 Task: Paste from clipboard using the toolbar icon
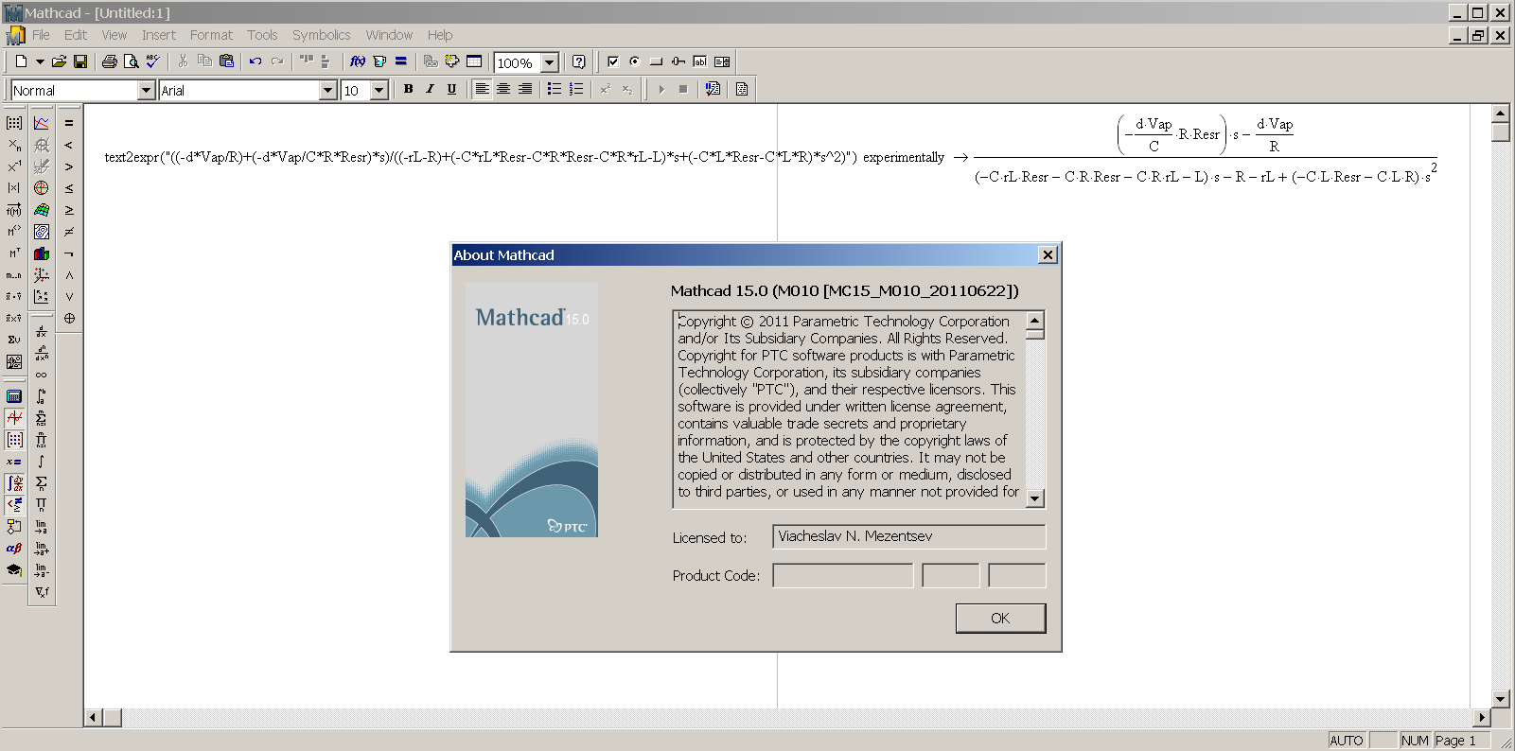coord(226,61)
